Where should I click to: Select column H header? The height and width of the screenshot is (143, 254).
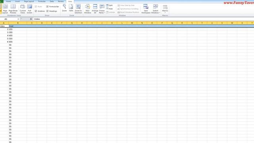point(82,23)
